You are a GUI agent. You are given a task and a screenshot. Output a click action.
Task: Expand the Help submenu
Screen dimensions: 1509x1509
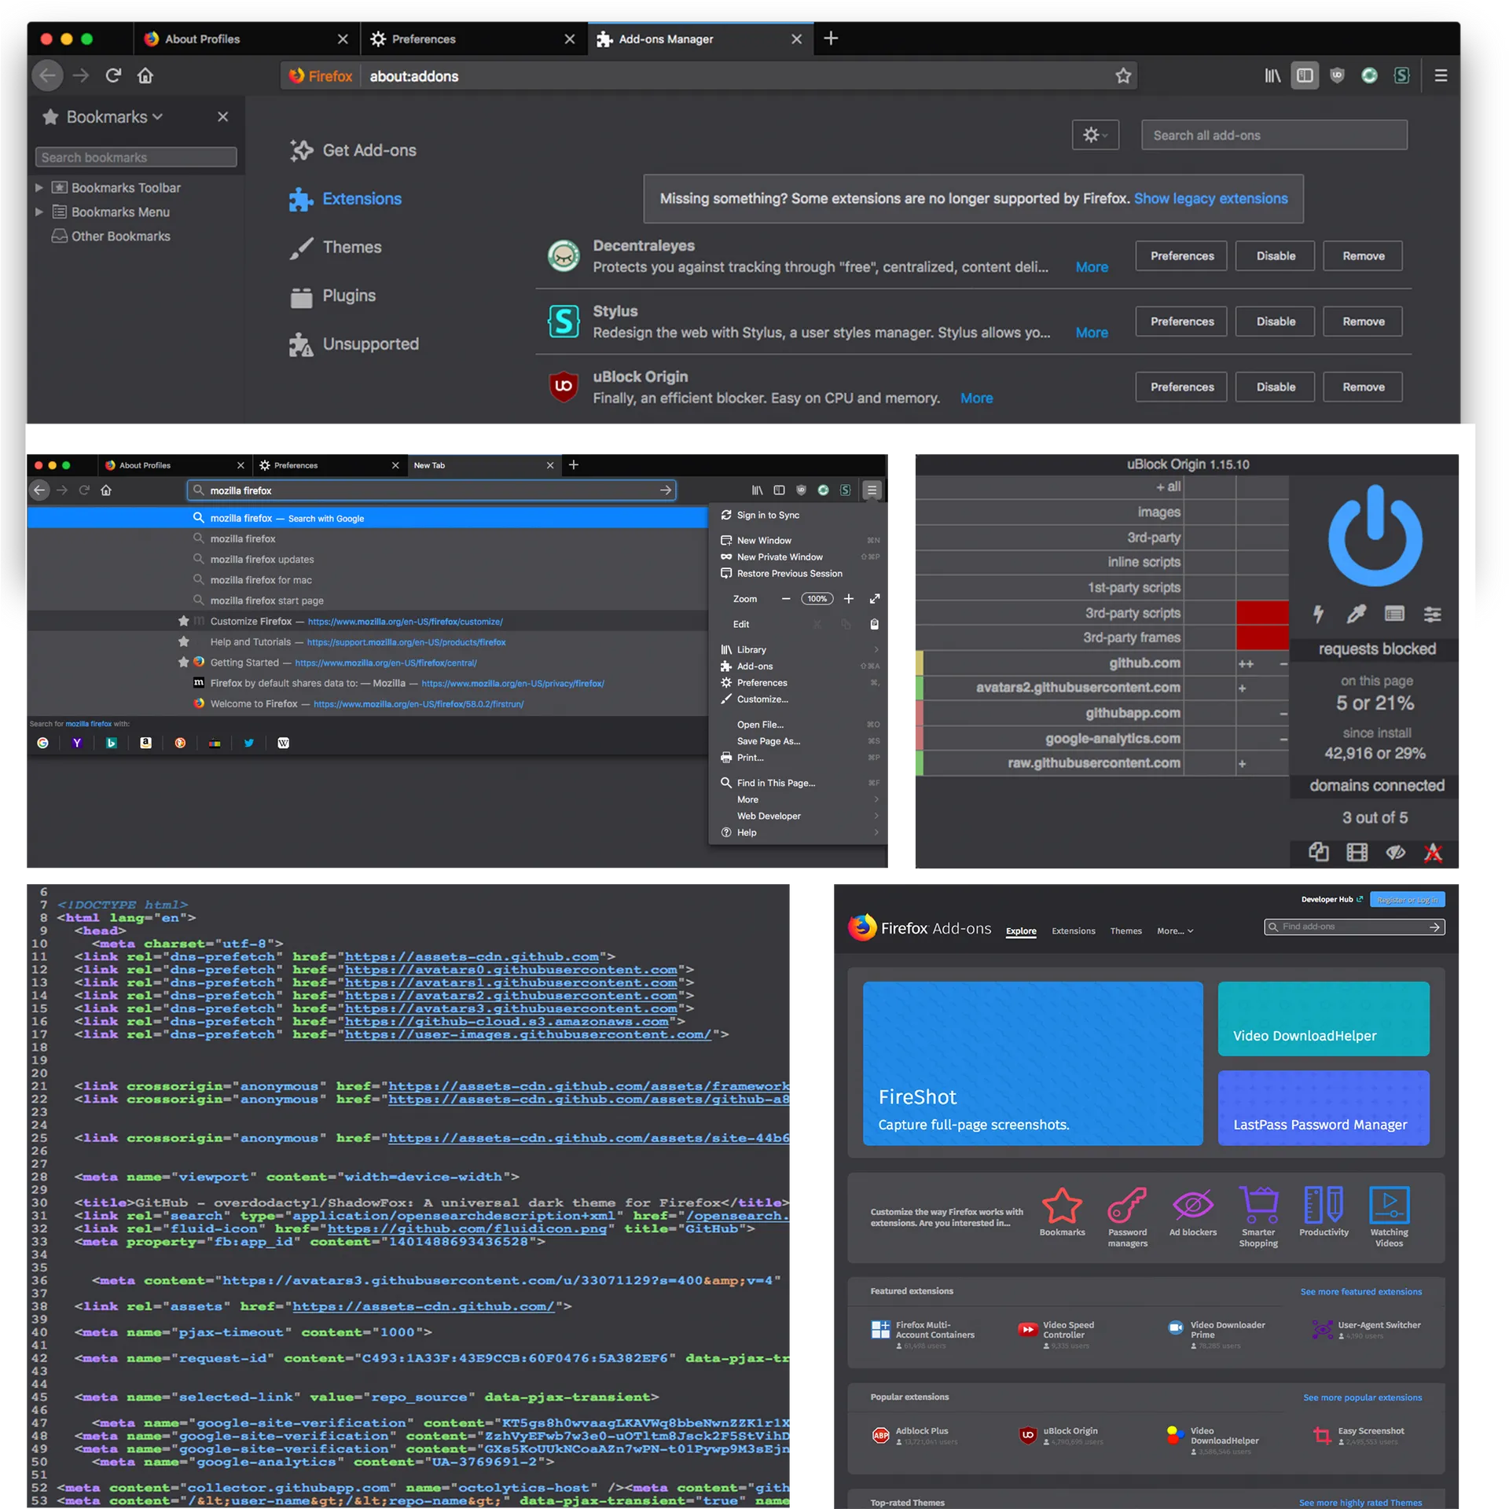(x=799, y=832)
